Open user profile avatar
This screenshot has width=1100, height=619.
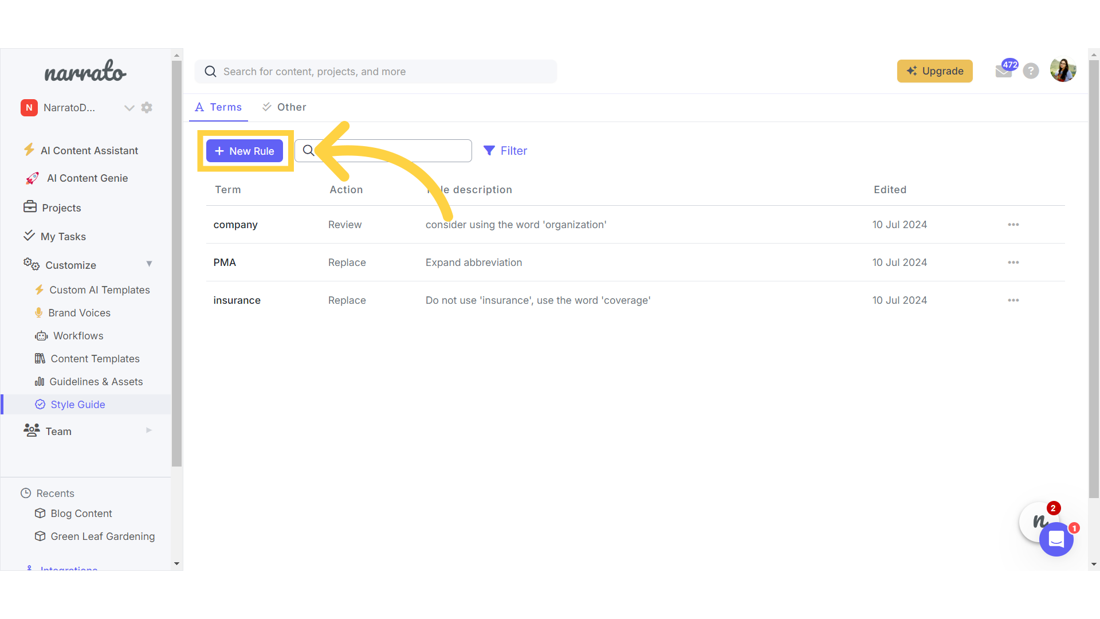(1063, 70)
